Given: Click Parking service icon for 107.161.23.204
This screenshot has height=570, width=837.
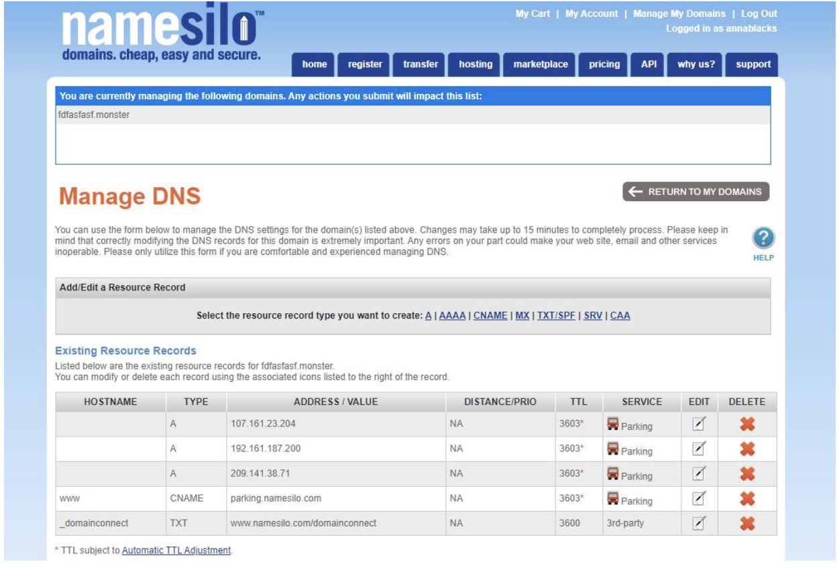Looking at the screenshot, I should [x=613, y=424].
